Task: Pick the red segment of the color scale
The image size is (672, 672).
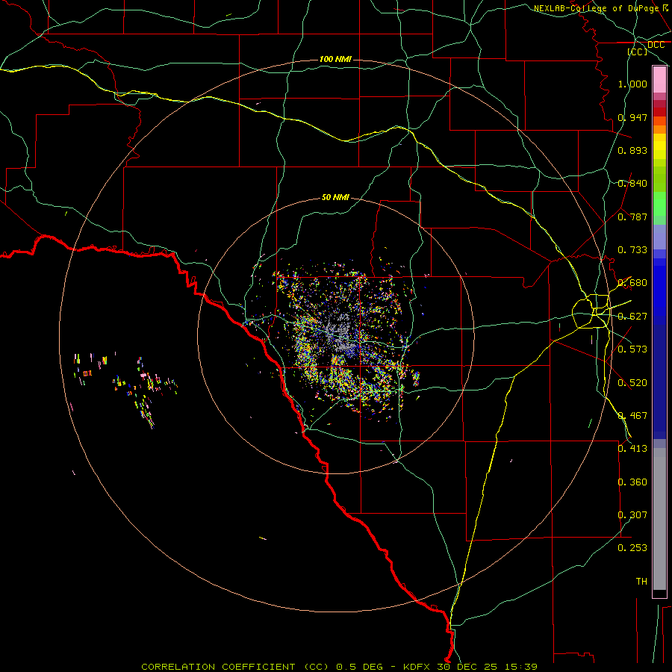Action: 659,112
